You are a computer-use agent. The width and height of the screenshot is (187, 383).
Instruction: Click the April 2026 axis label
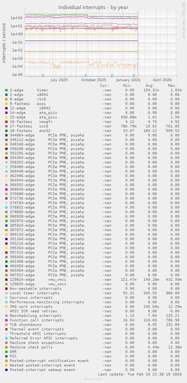pyautogui.click(x=162, y=80)
